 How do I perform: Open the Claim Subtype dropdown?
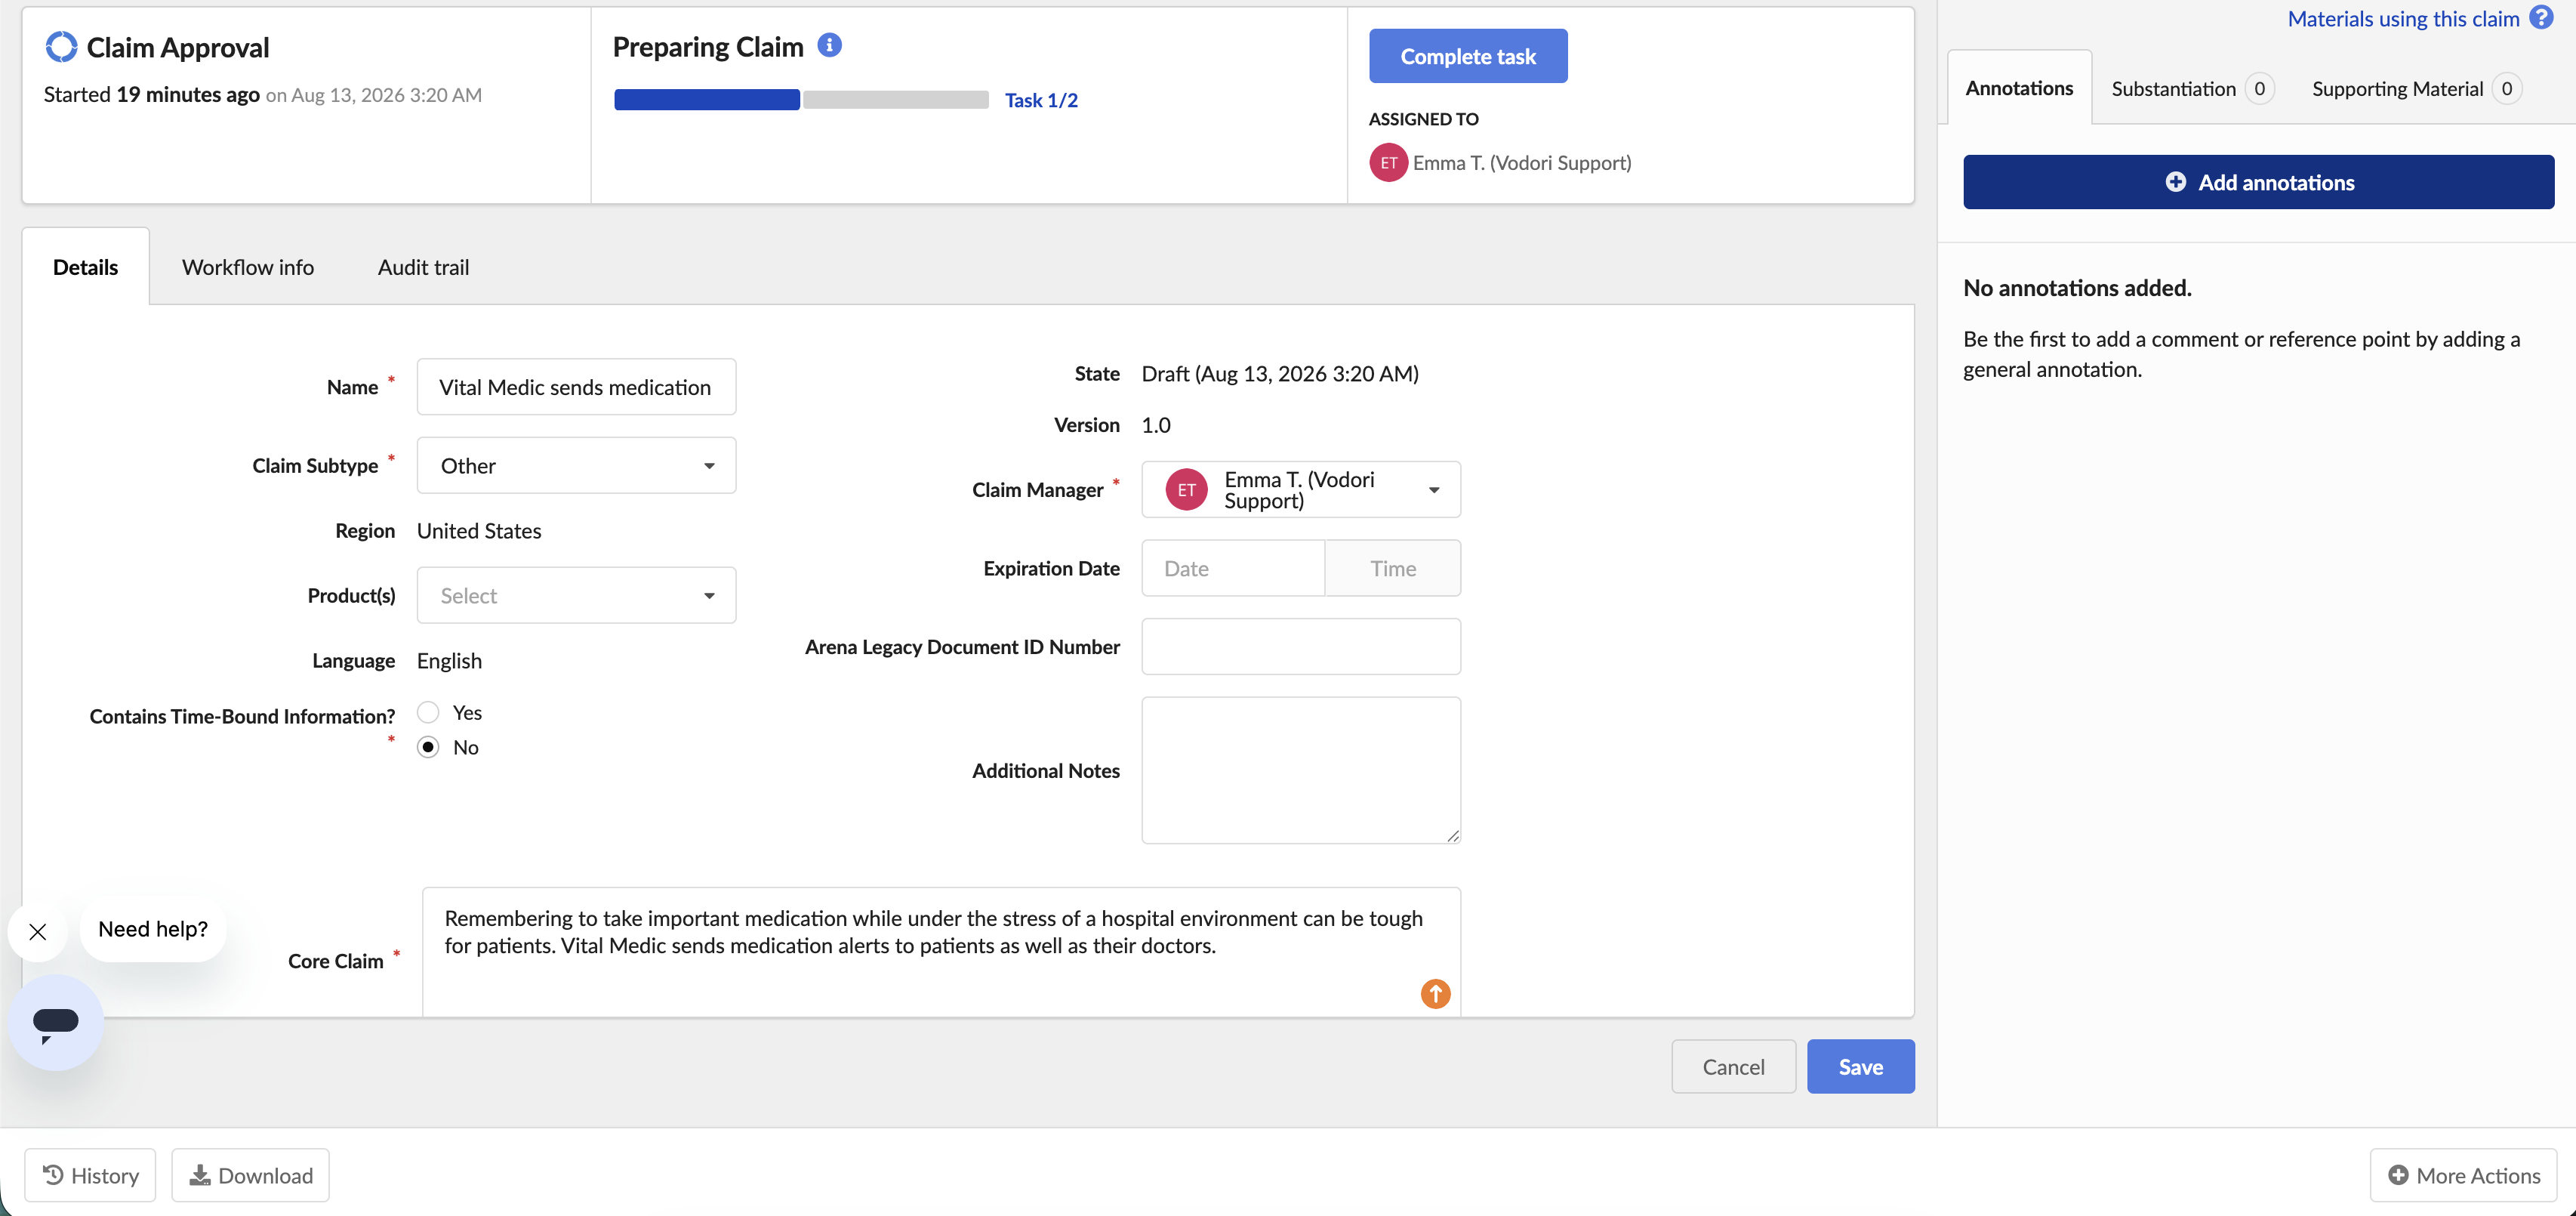576,465
